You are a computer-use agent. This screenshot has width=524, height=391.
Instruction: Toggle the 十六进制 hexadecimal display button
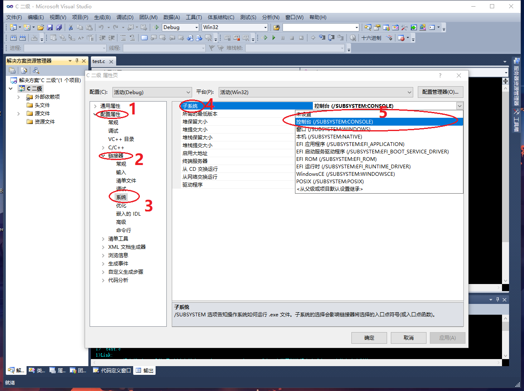(x=371, y=38)
